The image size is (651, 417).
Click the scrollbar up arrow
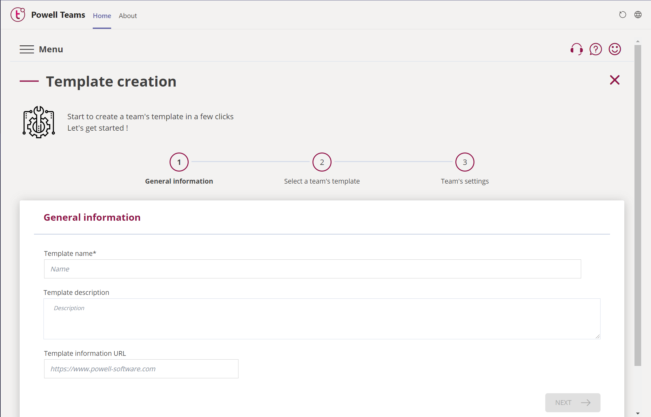tap(638, 42)
